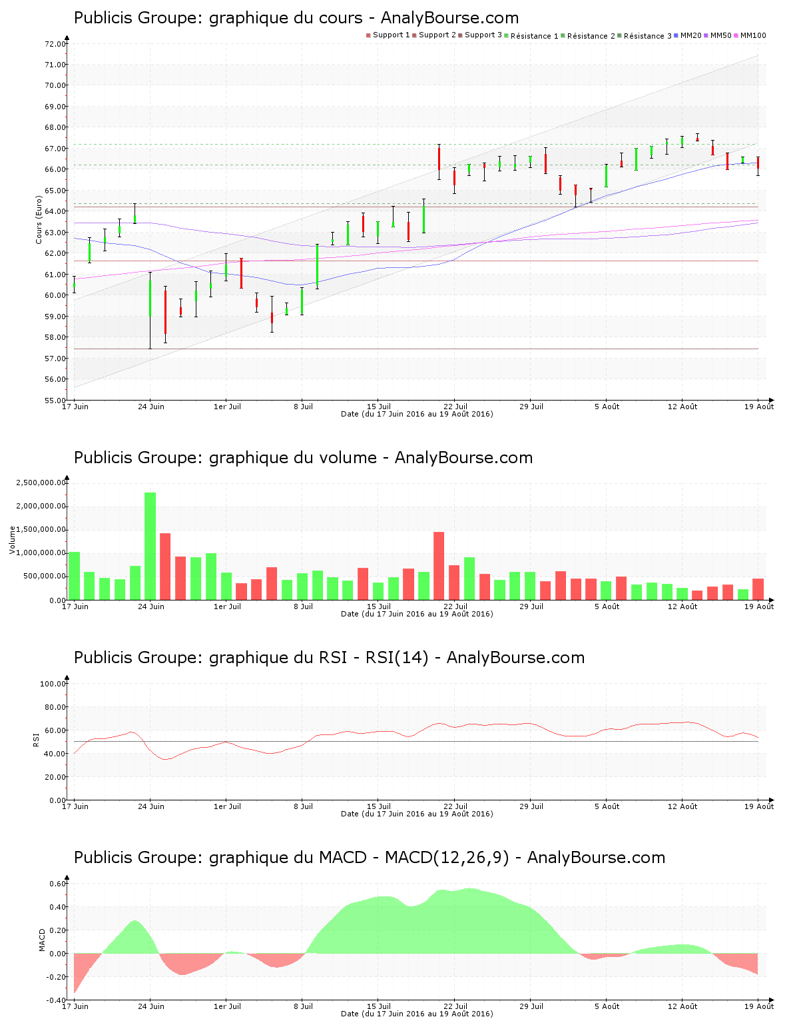This screenshot has width=799, height=1033.
Task: Click the volume chart date range caption
Action: click(417, 614)
